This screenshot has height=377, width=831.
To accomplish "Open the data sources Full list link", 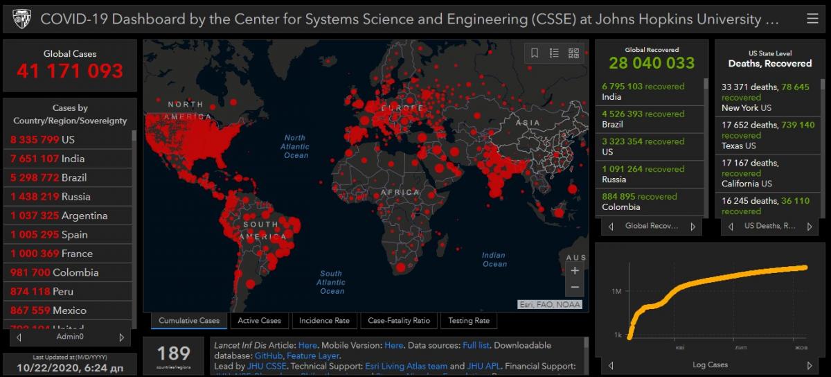I will tap(477, 345).
